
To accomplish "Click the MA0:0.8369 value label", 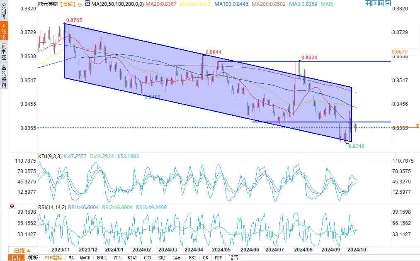I will tap(303, 4).
